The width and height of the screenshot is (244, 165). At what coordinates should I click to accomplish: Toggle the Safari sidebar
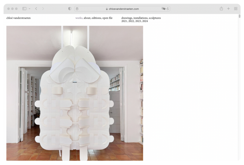[x=24, y=9]
